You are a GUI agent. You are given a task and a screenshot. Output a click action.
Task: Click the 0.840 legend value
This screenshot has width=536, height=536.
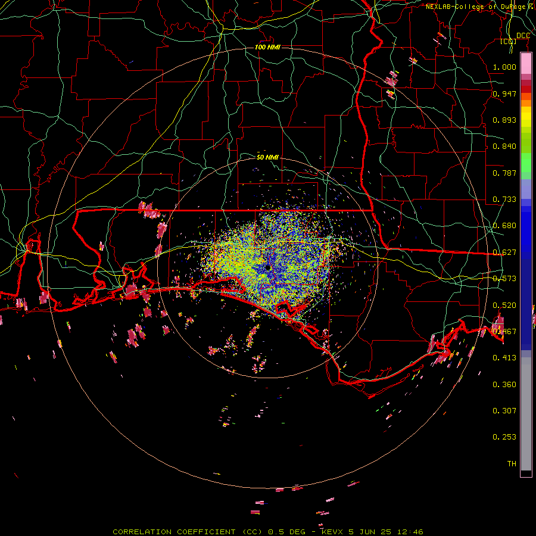(504, 147)
